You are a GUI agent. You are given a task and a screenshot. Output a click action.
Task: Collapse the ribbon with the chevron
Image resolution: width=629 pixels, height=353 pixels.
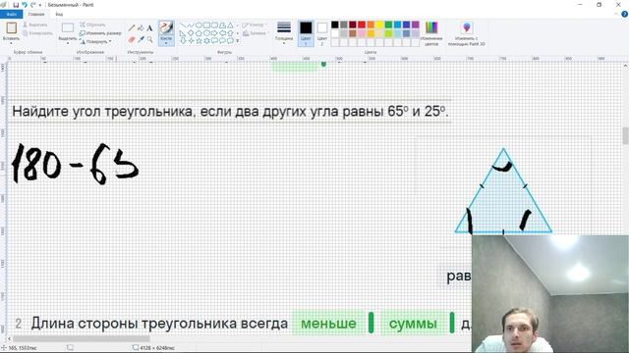pyautogui.click(x=616, y=15)
